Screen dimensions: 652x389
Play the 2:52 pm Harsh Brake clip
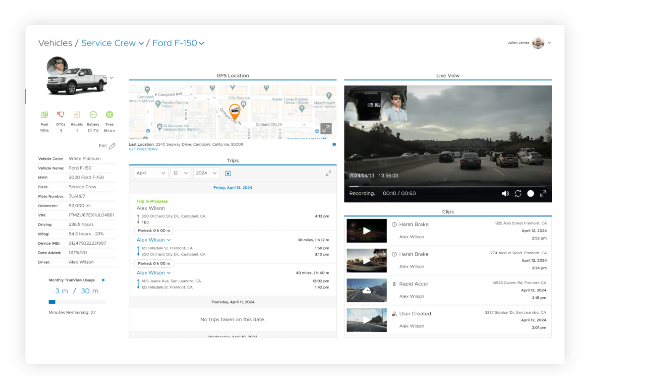367,231
